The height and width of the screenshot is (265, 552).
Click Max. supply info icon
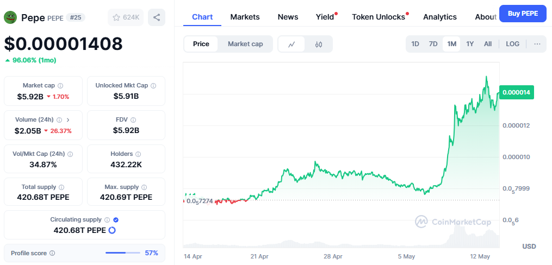coord(144,187)
